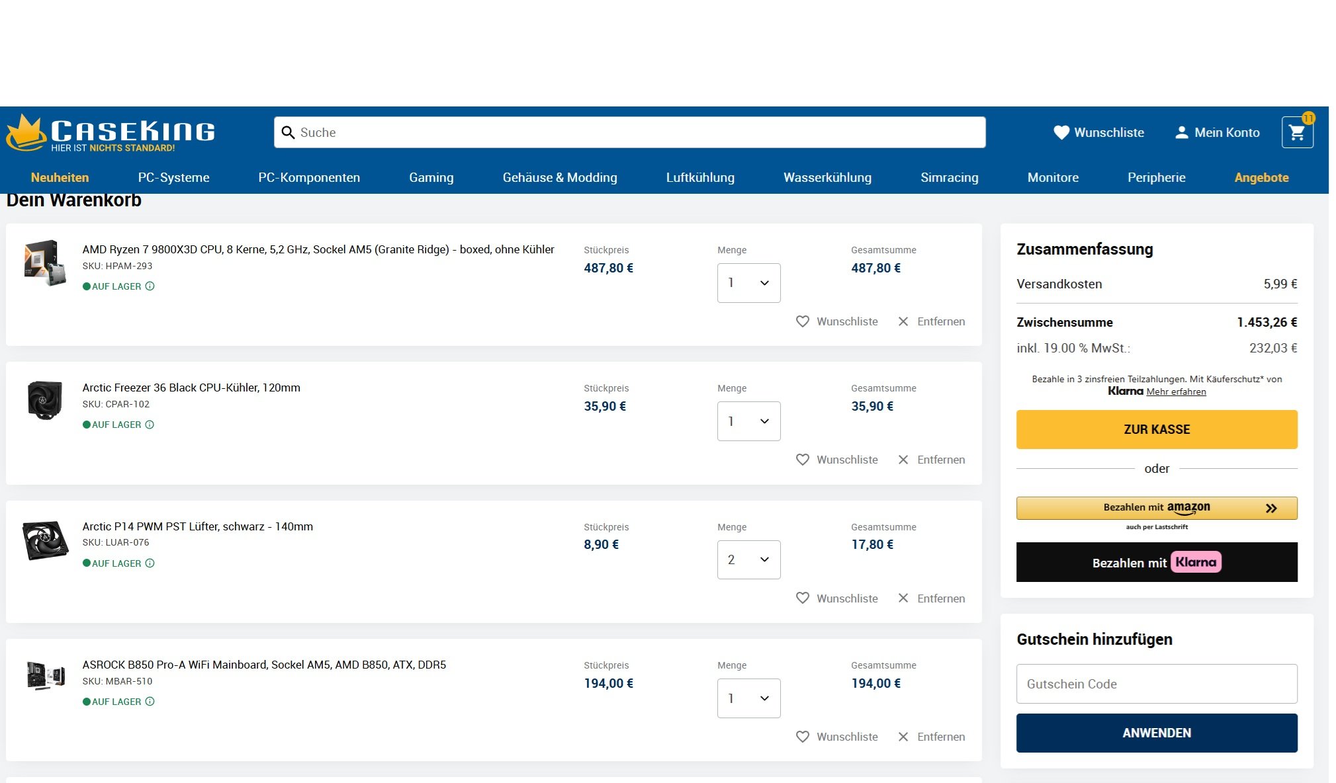The image size is (1336, 783).
Task: Click the Wunschliste heart icon in the header
Action: tap(1061, 133)
